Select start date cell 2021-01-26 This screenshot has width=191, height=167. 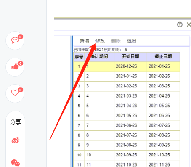130,76
